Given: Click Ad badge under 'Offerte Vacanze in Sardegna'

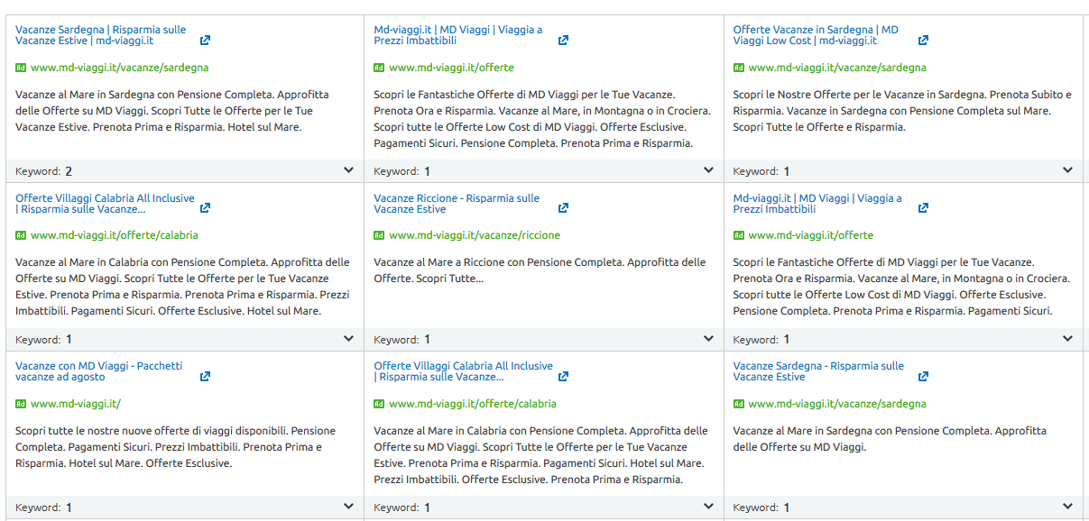Looking at the screenshot, I should click(x=739, y=68).
